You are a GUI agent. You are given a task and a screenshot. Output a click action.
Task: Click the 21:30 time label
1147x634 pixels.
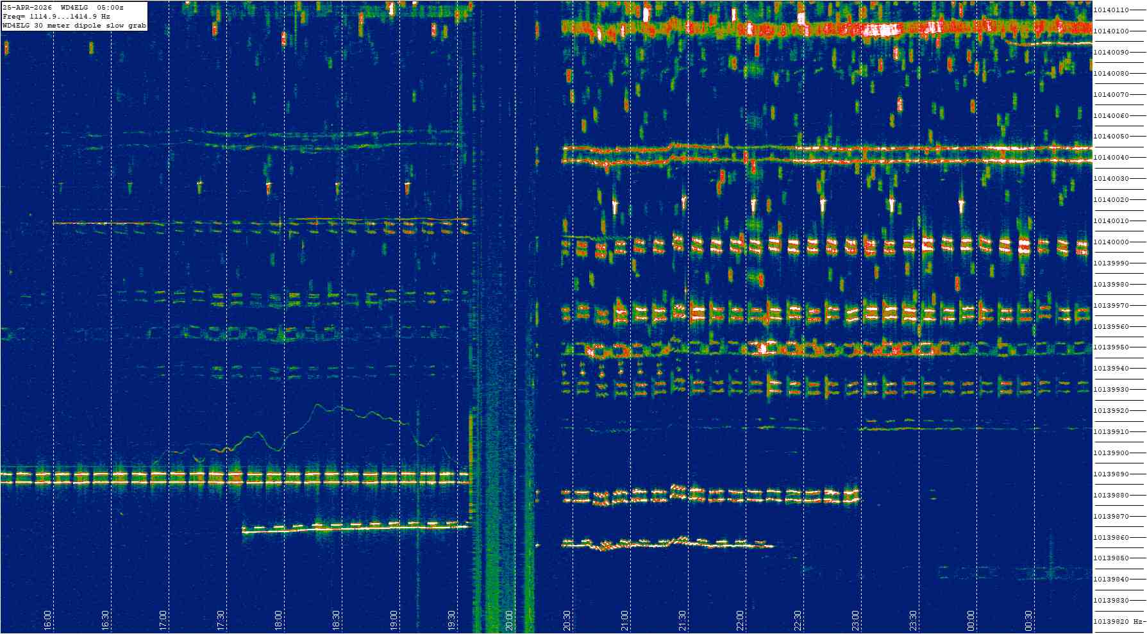point(682,620)
